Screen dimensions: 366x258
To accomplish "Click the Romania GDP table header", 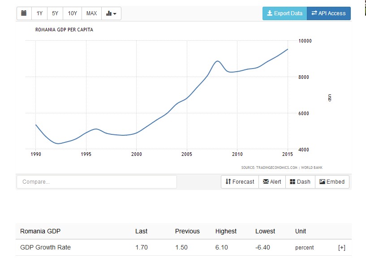I will [40, 231].
